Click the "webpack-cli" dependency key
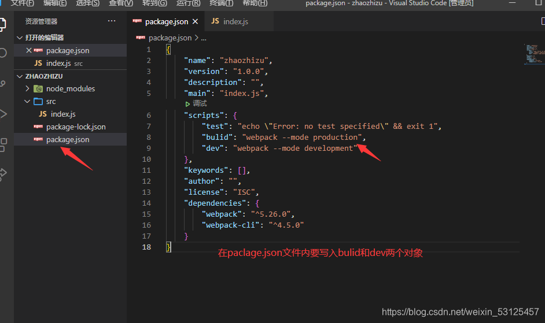Viewport: 545px width, 323px height. (230, 225)
